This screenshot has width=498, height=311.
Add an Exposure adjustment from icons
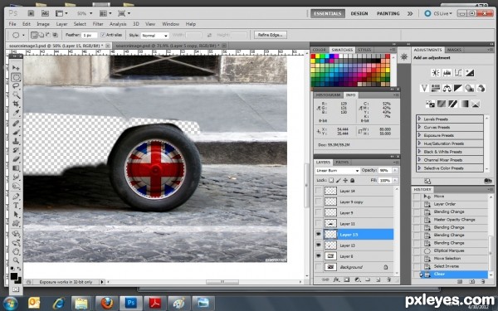[x=470, y=73]
